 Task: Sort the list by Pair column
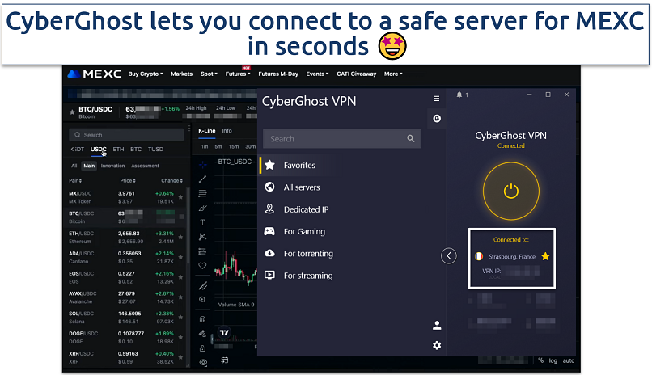pos(75,181)
